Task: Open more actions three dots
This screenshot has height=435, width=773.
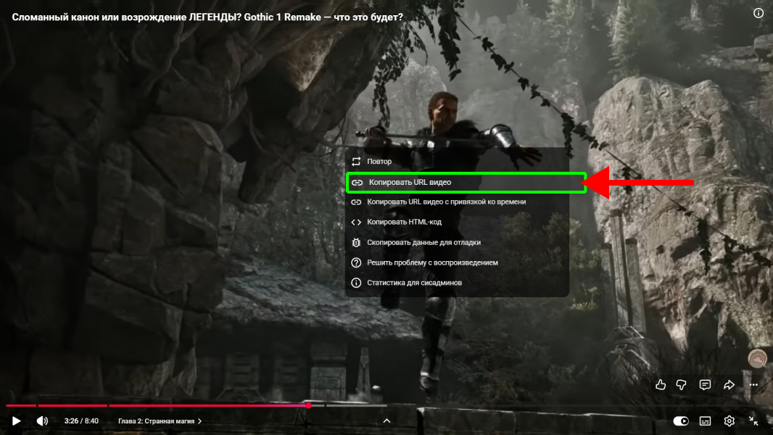Action: (x=753, y=385)
